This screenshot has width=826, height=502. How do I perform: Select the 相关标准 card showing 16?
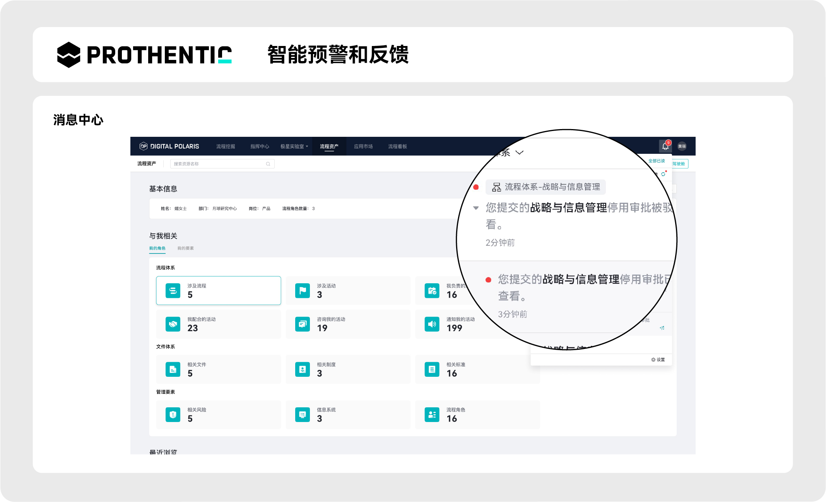[477, 369]
